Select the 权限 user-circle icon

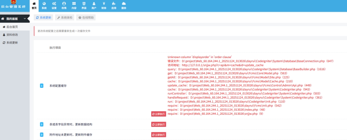pos(64,5)
